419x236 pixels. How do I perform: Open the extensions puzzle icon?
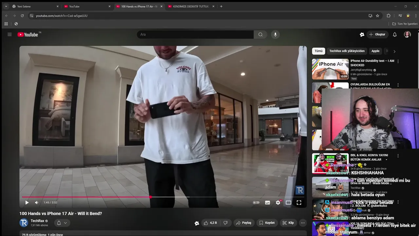pyautogui.click(x=389, y=15)
